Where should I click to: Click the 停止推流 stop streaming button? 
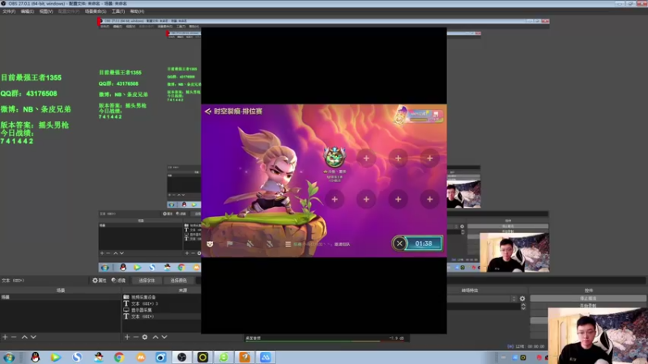pos(588,298)
